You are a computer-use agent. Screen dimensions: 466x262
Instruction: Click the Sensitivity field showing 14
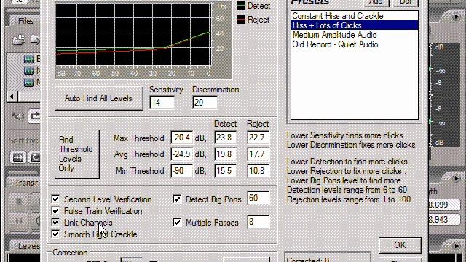tap(162, 103)
